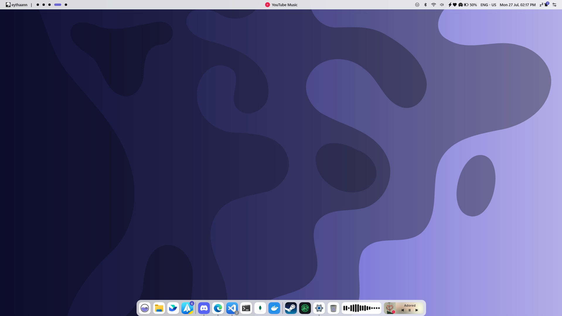Launch Docker Desktop from the dock
The height and width of the screenshot is (316, 562).
pos(274,308)
